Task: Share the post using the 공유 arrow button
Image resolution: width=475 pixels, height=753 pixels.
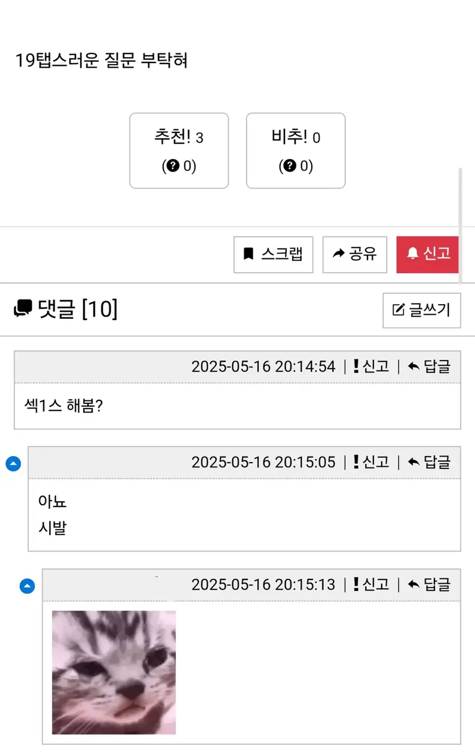Action: click(x=354, y=255)
